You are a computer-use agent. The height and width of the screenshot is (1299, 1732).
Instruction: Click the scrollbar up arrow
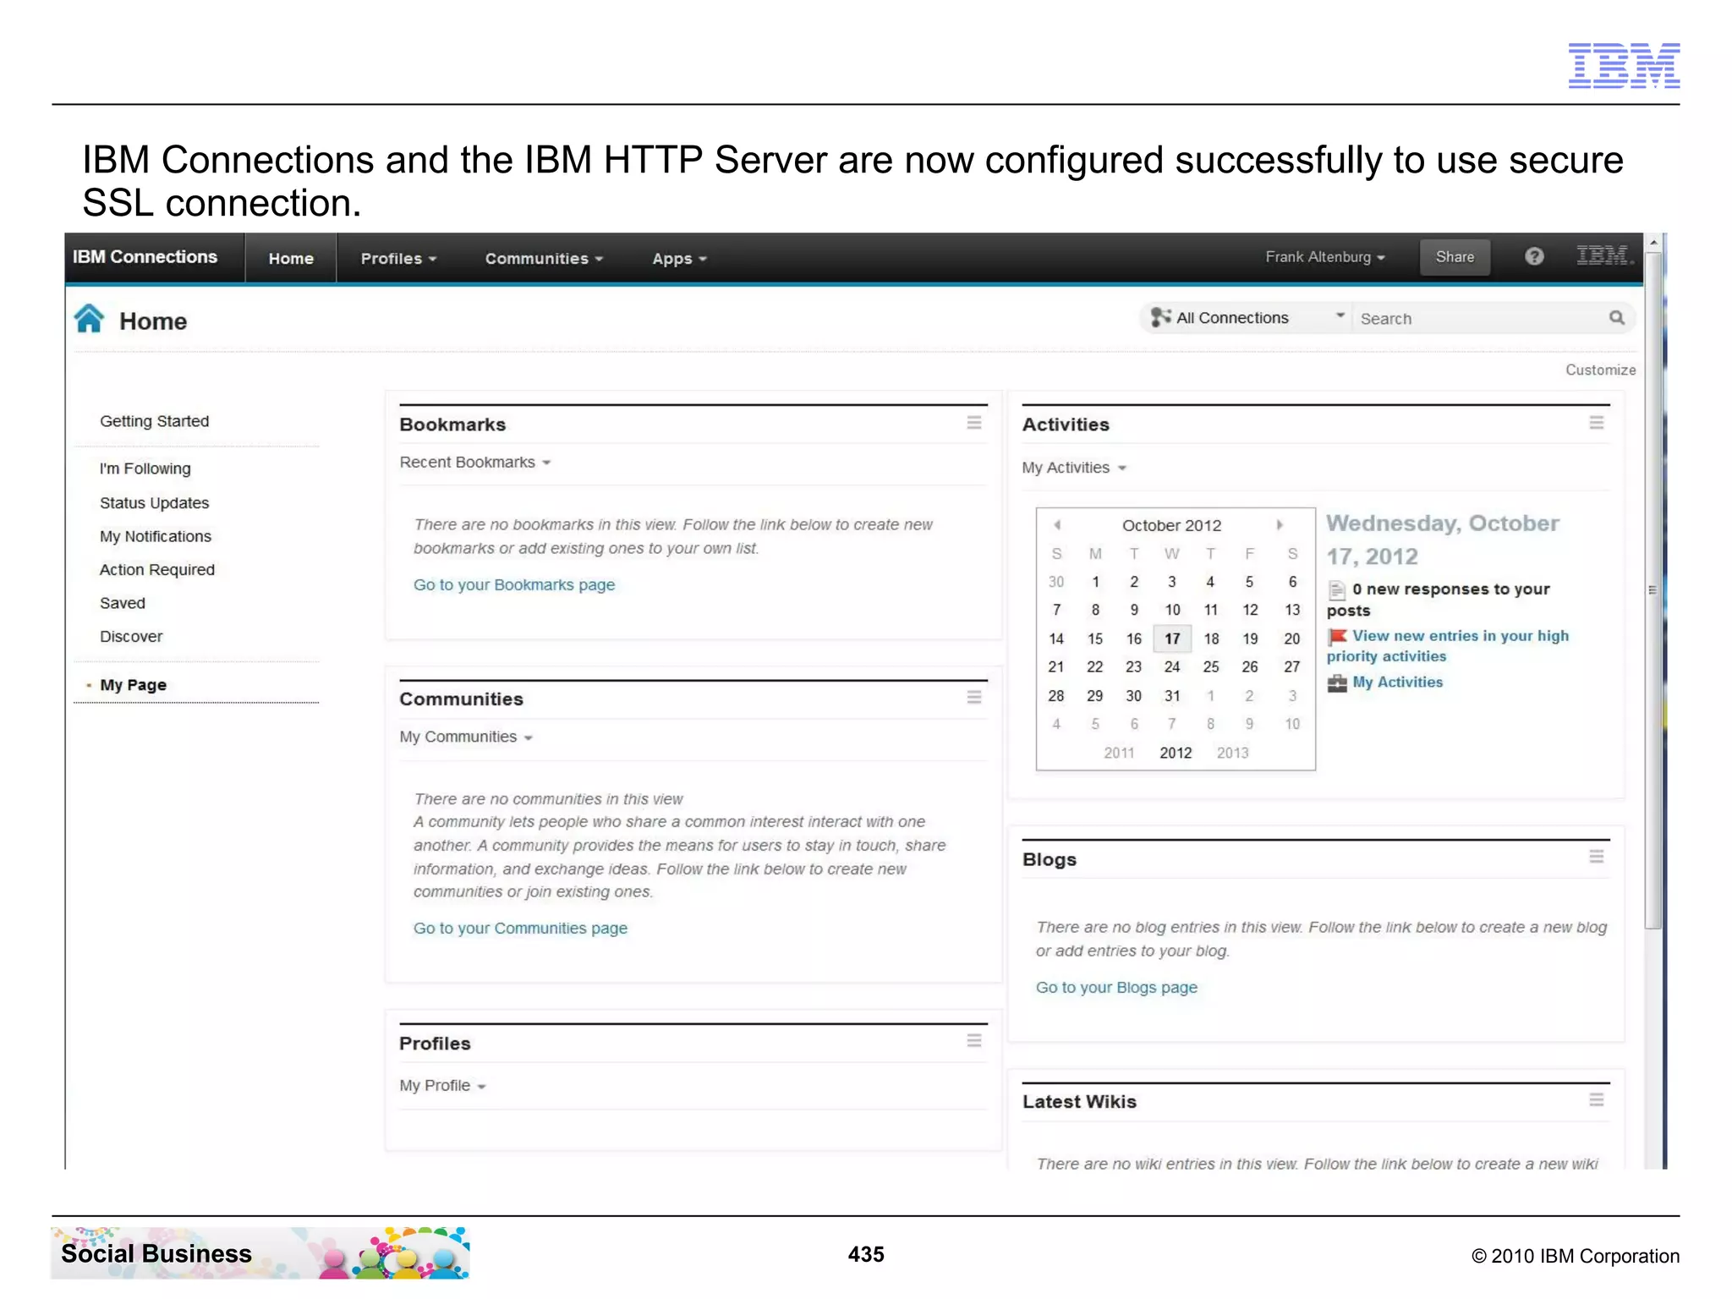coord(1653,242)
